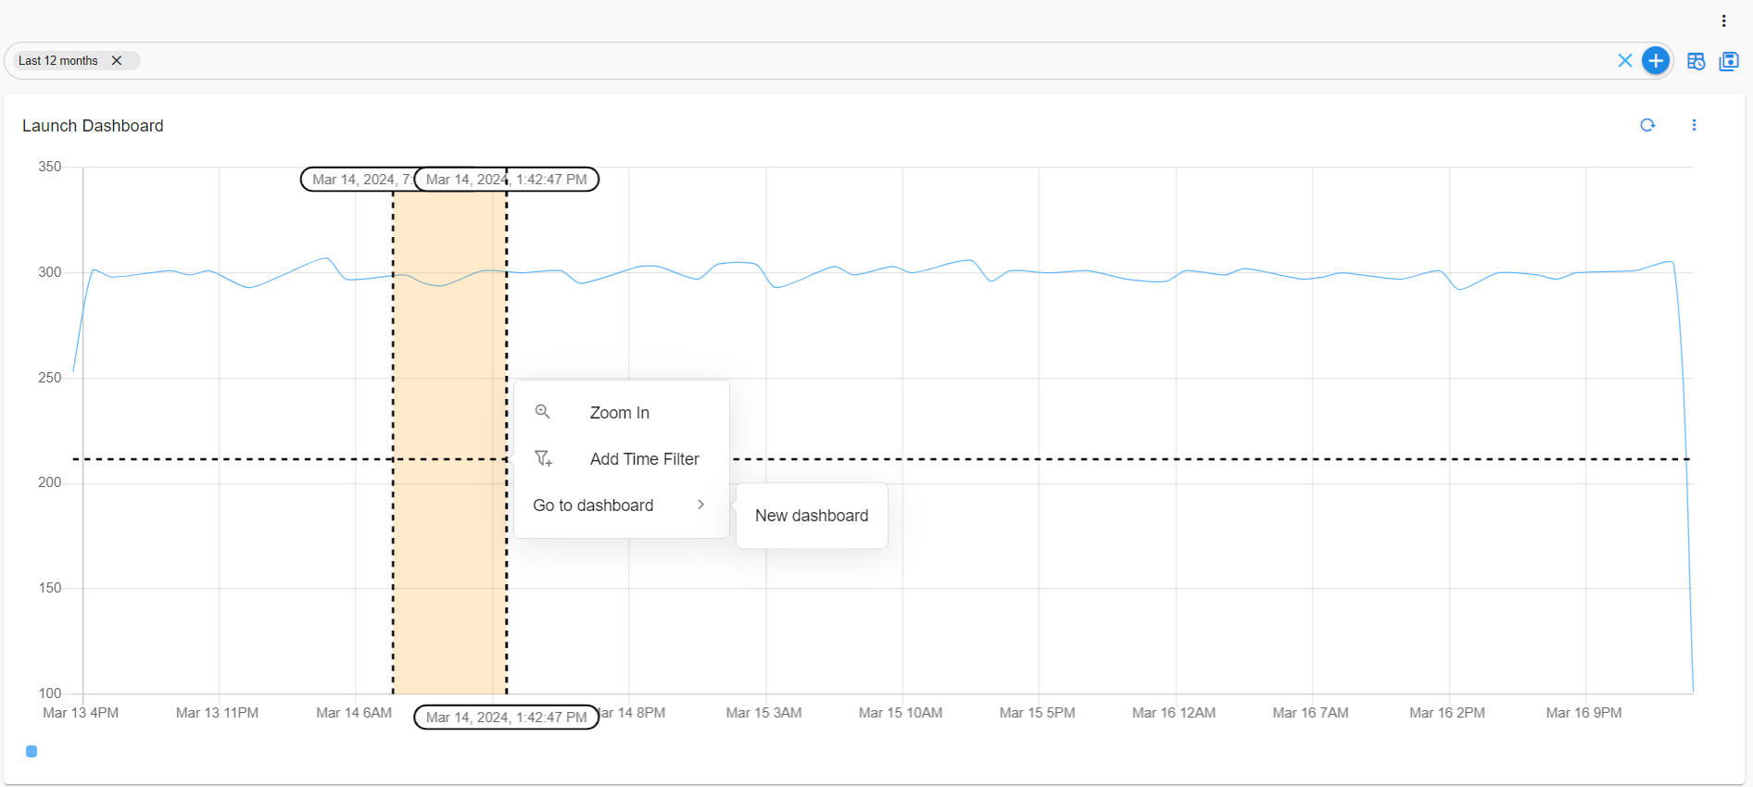1753x787 pixels.
Task: Click the funnel-plus icon for Add Time Filter
Action: tap(543, 458)
